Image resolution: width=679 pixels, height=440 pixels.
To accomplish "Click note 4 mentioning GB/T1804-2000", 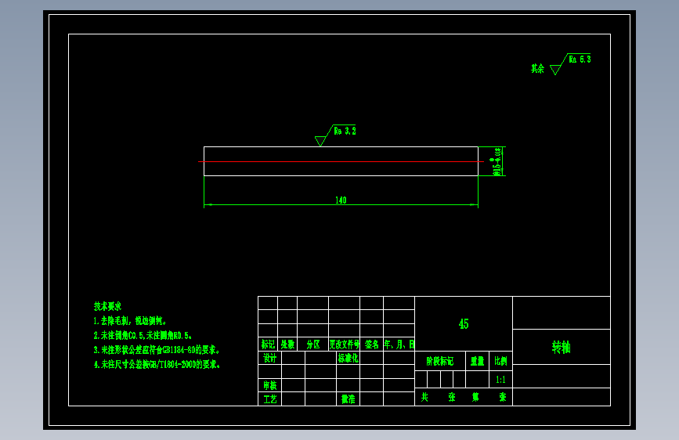I will 157,365.
